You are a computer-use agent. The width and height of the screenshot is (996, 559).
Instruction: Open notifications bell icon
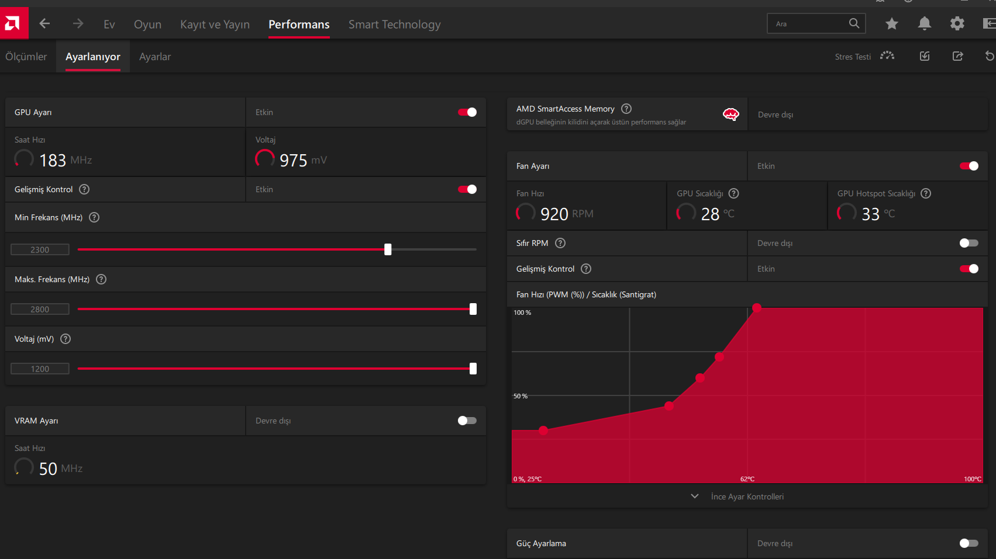(925, 23)
